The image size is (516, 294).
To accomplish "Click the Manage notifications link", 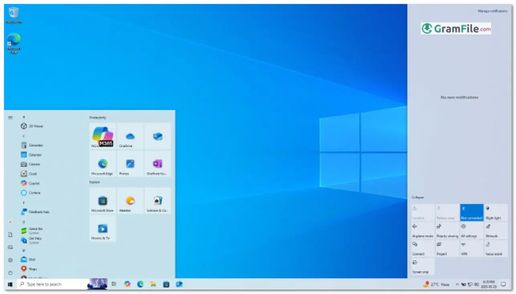I will 492,11.
